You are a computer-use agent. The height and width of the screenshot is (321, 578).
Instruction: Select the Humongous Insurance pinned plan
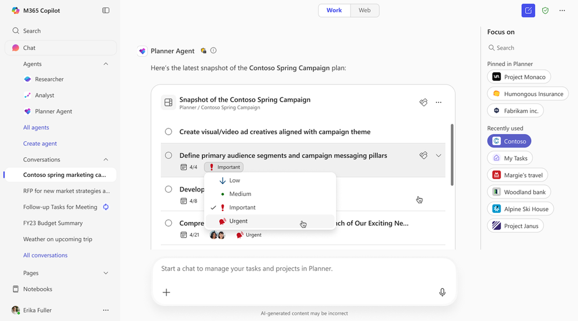point(528,94)
